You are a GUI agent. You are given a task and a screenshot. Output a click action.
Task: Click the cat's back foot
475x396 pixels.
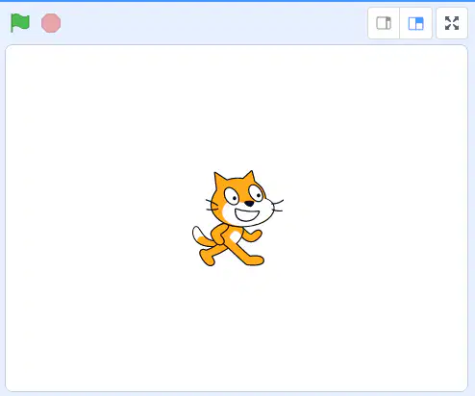point(207,258)
